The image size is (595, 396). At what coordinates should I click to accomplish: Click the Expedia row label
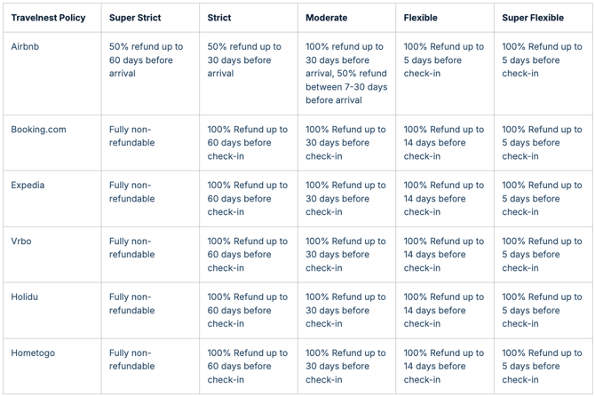[x=28, y=186]
